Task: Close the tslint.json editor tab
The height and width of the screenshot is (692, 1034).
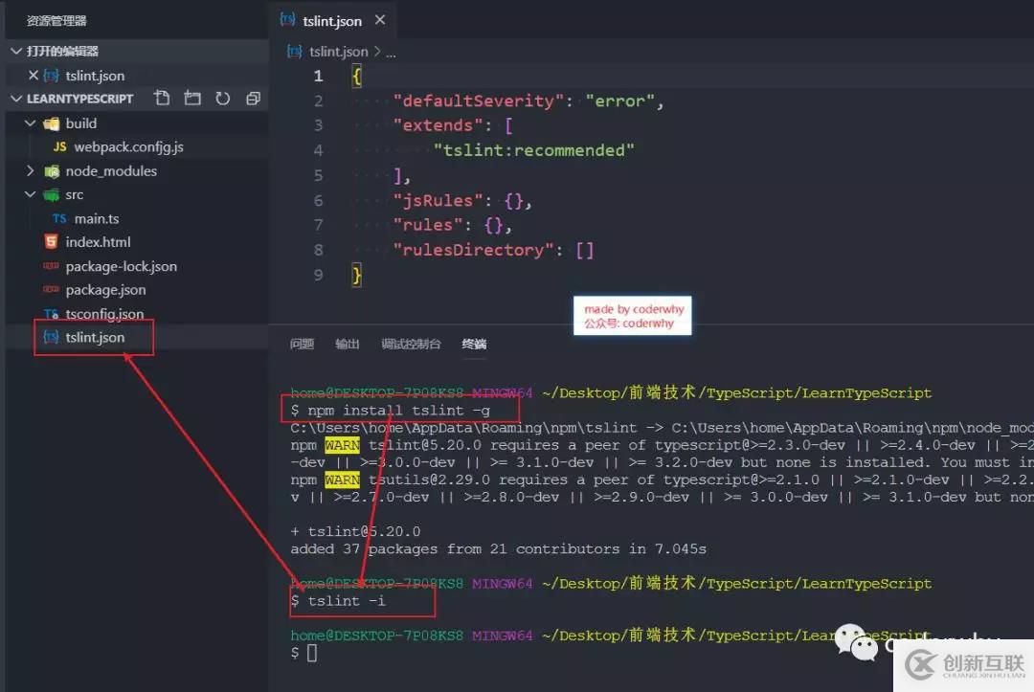Action: [380, 20]
